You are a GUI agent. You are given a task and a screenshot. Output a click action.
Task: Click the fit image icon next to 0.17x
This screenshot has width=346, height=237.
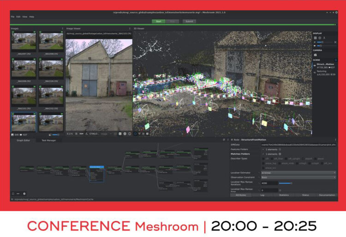click(x=76, y=134)
